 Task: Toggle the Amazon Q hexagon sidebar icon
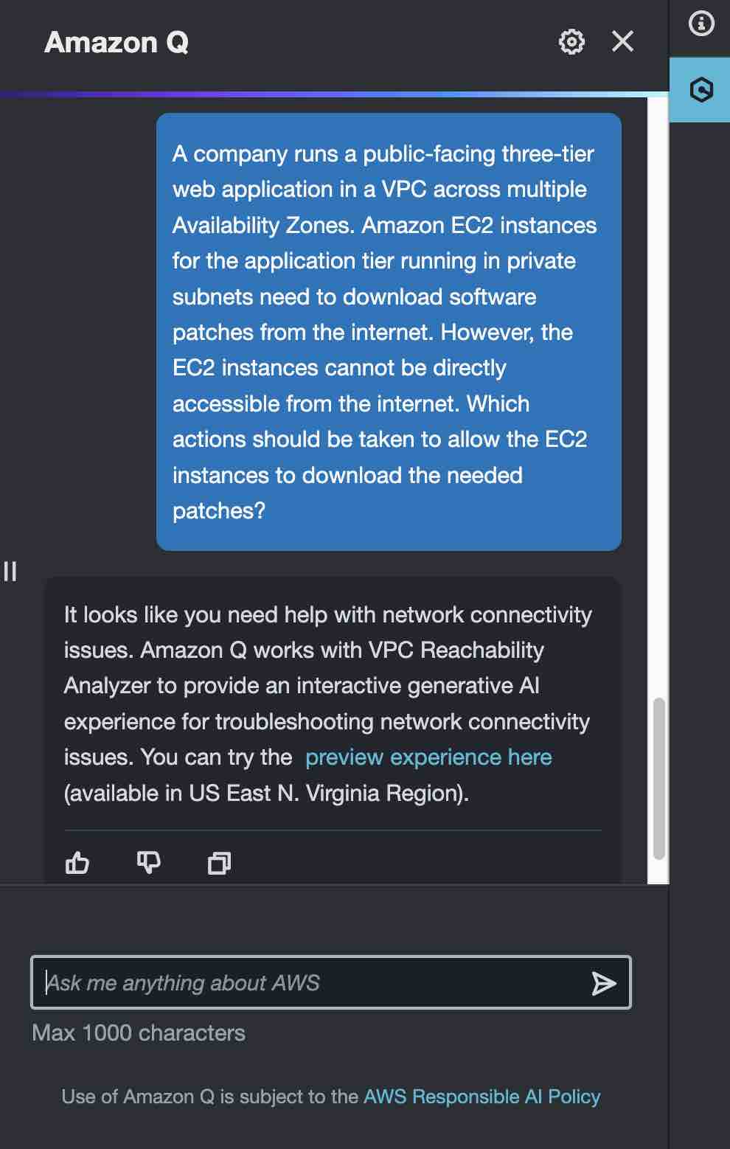[701, 90]
